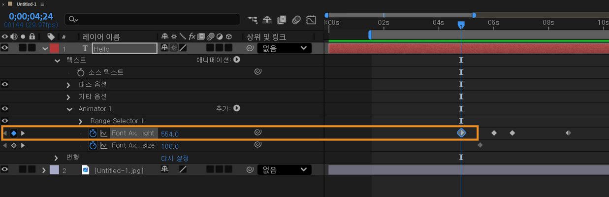Click 다시 설정 to reset transform
The image size is (609, 197).
pyautogui.click(x=175, y=158)
